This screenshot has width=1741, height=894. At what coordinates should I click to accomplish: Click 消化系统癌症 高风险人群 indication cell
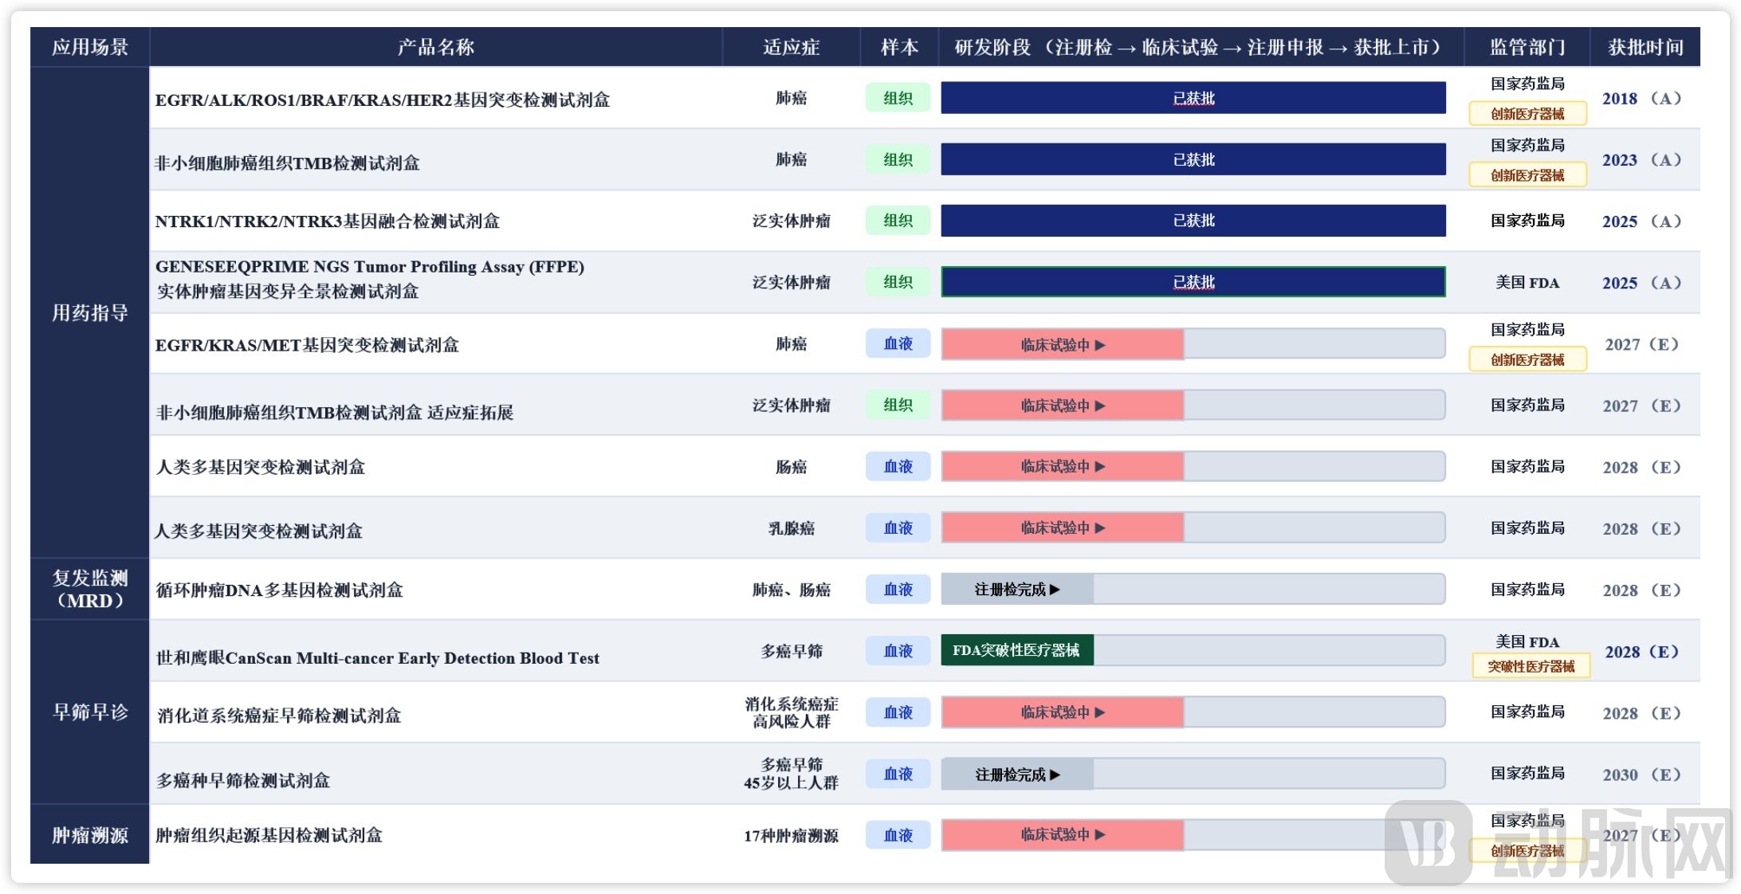coord(791,712)
